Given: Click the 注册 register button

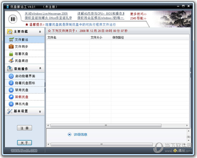Looking at the screenshot, I should coord(24,128).
